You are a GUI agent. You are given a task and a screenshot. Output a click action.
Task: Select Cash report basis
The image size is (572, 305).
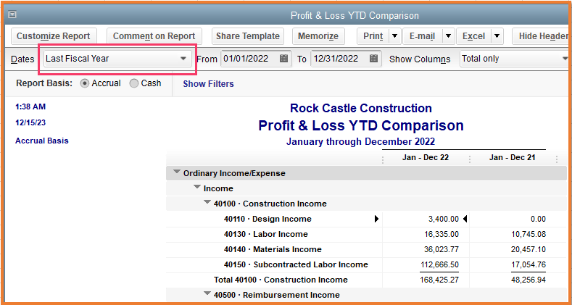click(x=134, y=83)
